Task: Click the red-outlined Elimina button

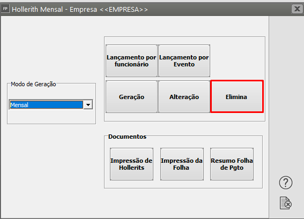Action: pyautogui.click(x=237, y=96)
